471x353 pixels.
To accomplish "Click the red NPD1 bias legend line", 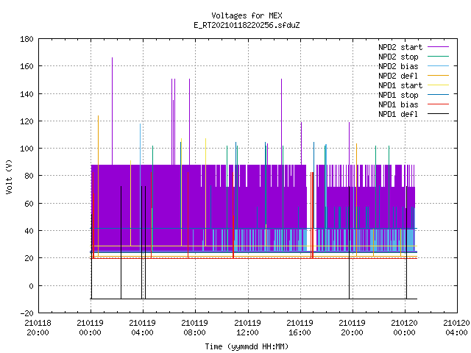I will pyautogui.click(x=438, y=104).
